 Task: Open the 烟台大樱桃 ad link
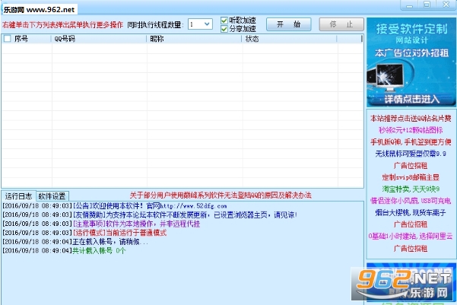(411, 212)
